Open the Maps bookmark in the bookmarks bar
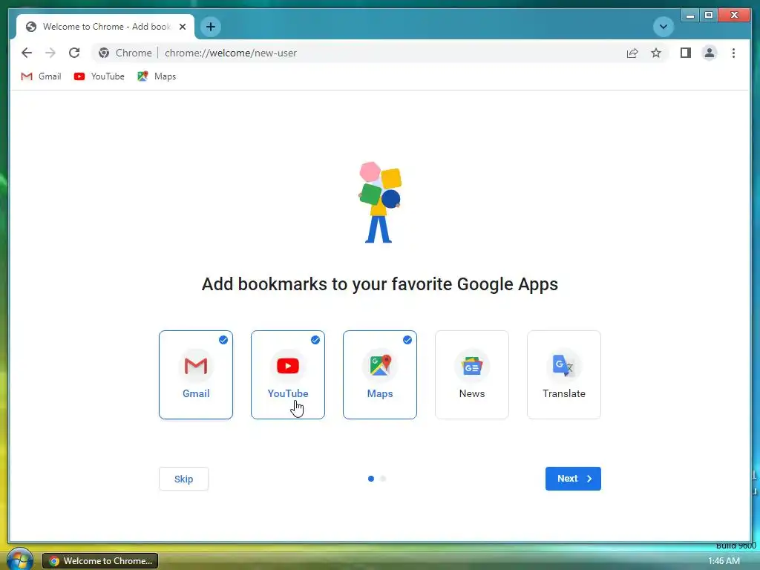This screenshot has width=760, height=570. click(x=157, y=76)
